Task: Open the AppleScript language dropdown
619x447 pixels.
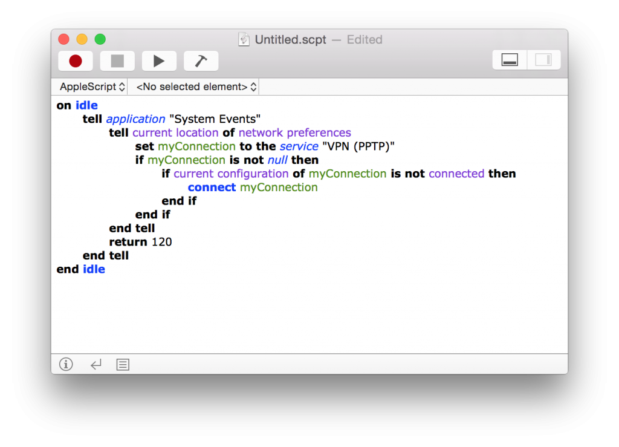Action: coord(92,86)
